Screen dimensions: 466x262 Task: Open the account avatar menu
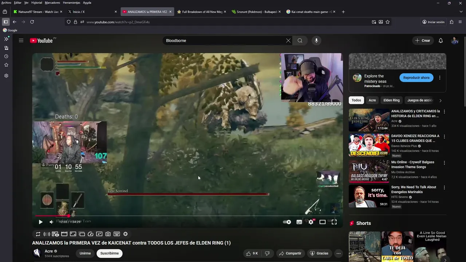tap(455, 40)
